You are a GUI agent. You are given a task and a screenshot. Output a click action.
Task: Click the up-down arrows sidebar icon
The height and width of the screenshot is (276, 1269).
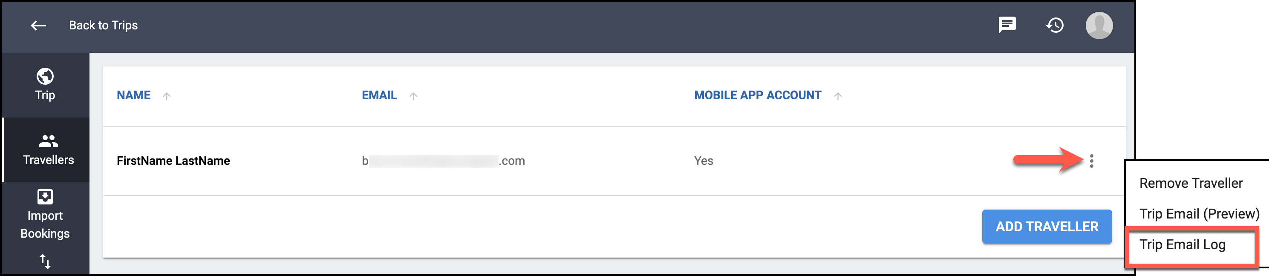(45, 261)
